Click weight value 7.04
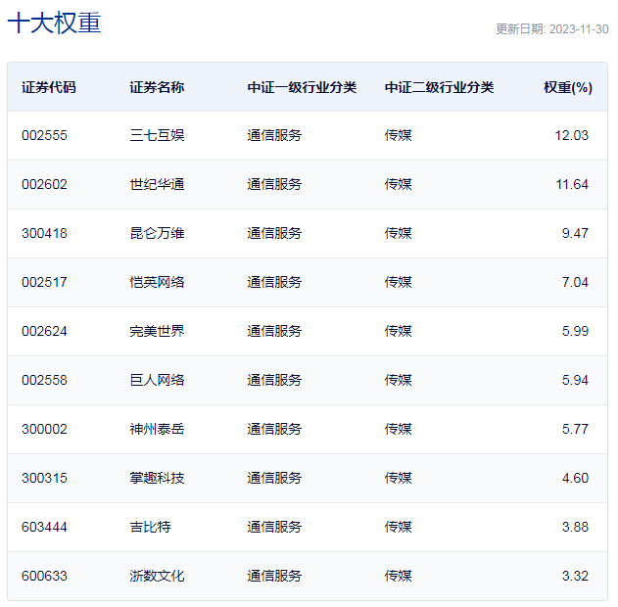 point(575,282)
